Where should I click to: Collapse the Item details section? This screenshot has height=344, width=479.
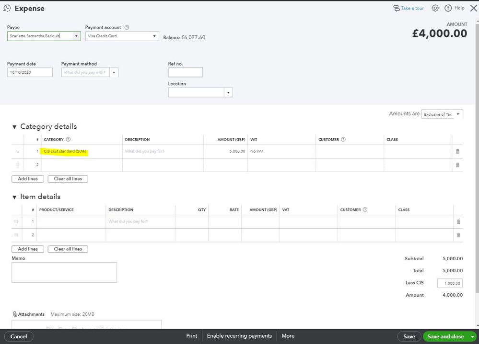click(14, 197)
